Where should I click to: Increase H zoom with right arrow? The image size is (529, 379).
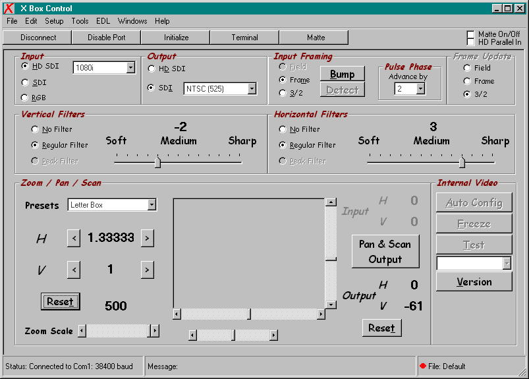[x=147, y=238]
